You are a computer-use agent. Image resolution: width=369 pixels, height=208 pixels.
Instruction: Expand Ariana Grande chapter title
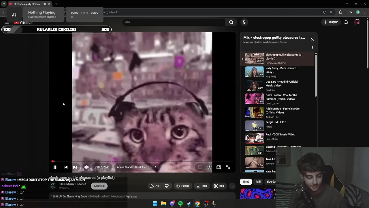pos(137,167)
